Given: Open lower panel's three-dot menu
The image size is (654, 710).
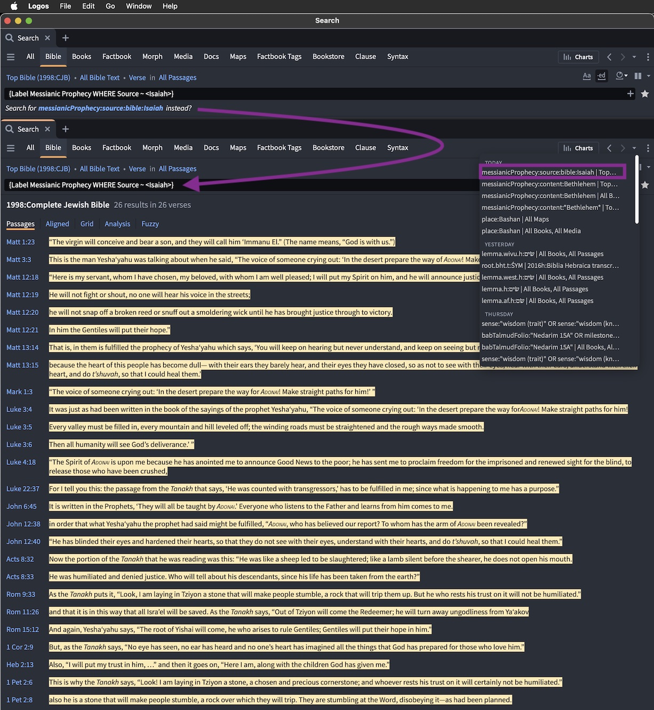Looking at the screenshot, I should pos(648,148).
